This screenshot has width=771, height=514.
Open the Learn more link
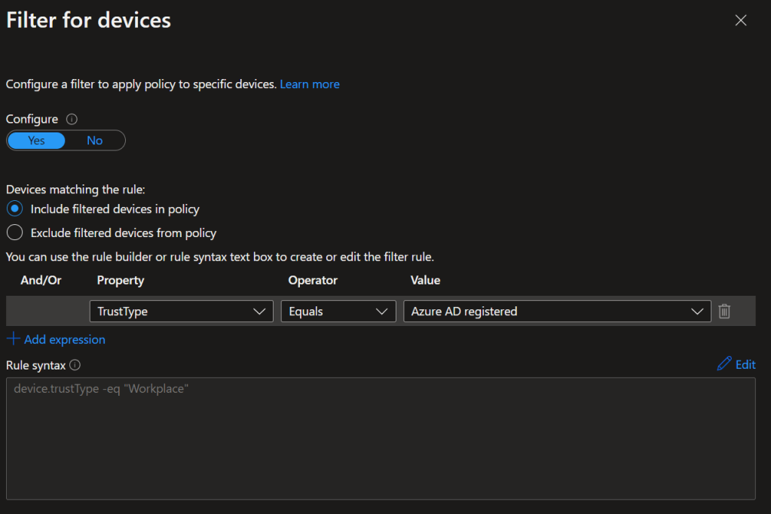309,84
